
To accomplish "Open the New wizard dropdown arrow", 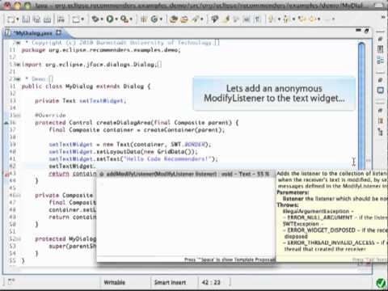I will (18, 19).
